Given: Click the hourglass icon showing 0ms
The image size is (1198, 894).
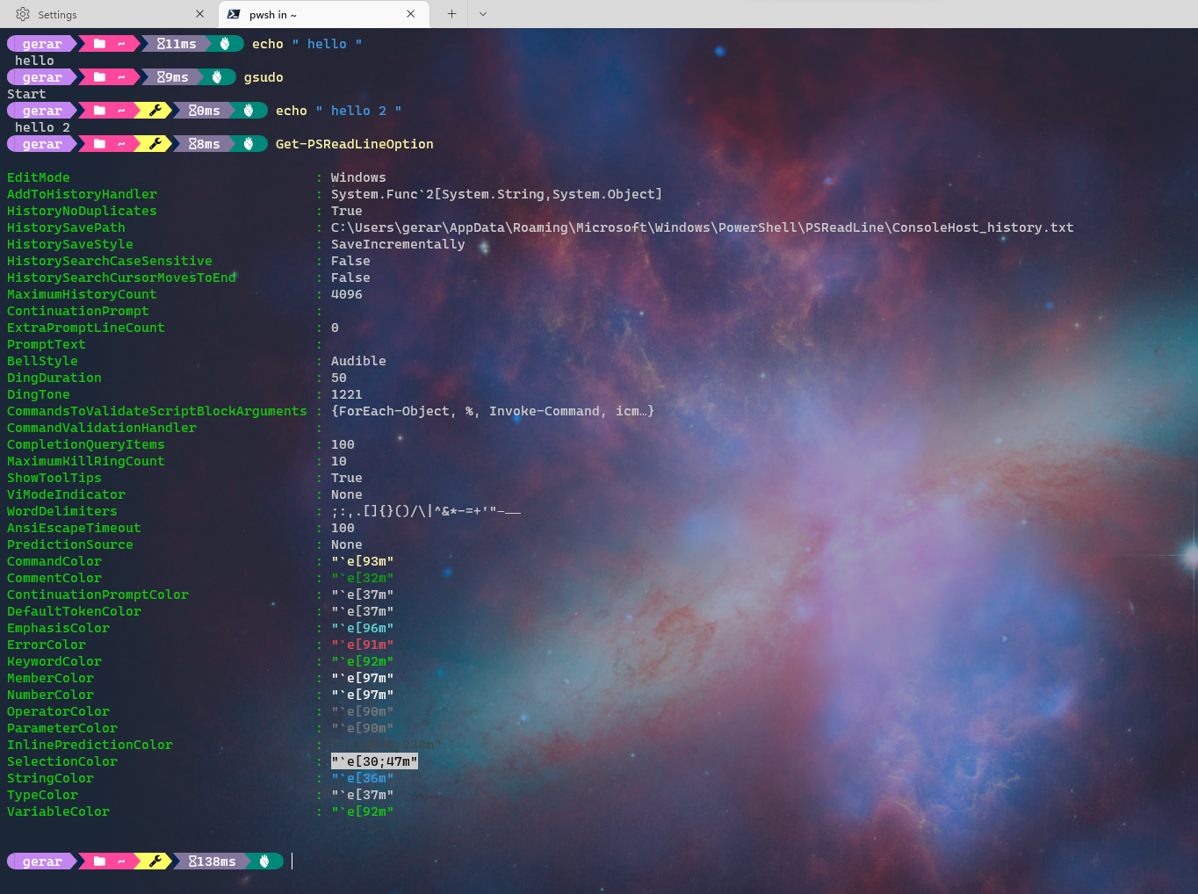Looking at the screenshot, I should coord(202,110).
